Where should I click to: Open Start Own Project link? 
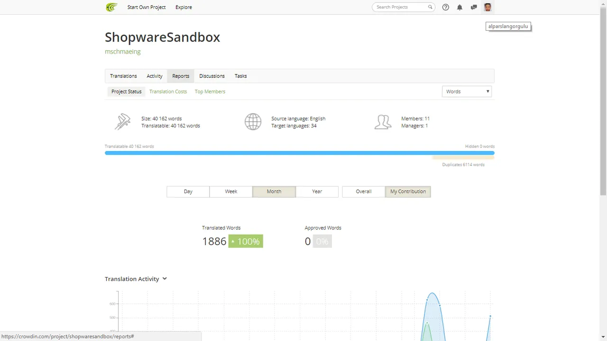(147, 7)
